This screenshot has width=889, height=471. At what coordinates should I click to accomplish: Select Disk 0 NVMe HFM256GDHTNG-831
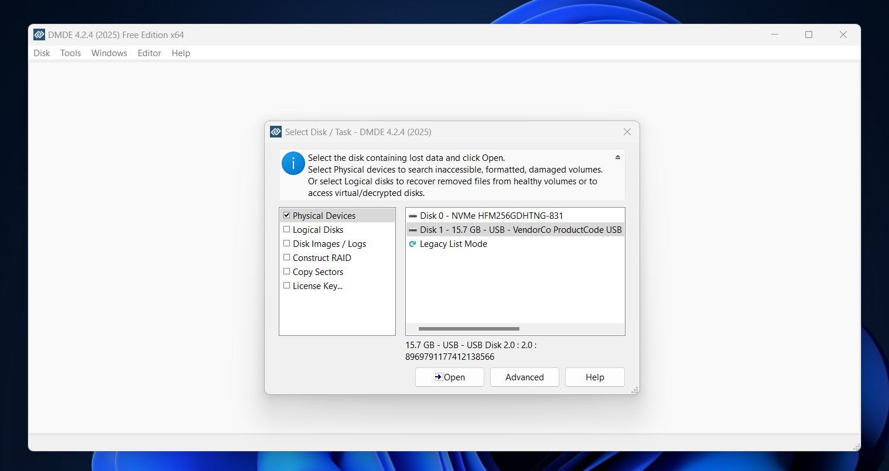[515, 215]
